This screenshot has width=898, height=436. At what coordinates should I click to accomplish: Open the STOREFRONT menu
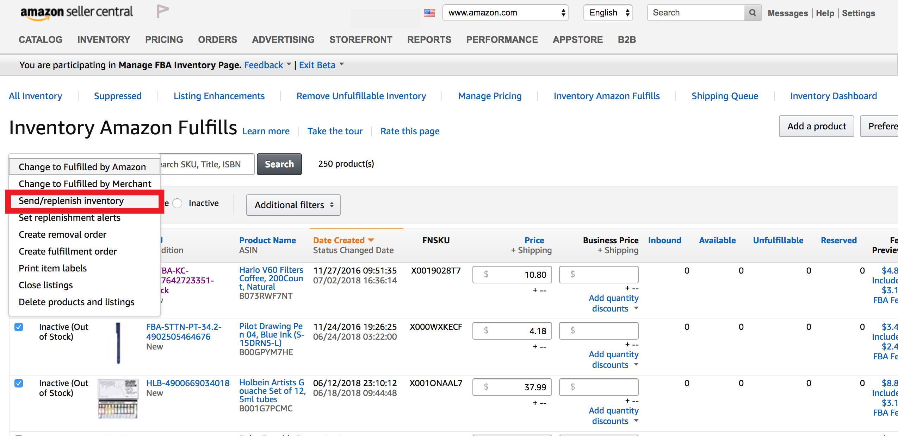click(x=361, y=40)
